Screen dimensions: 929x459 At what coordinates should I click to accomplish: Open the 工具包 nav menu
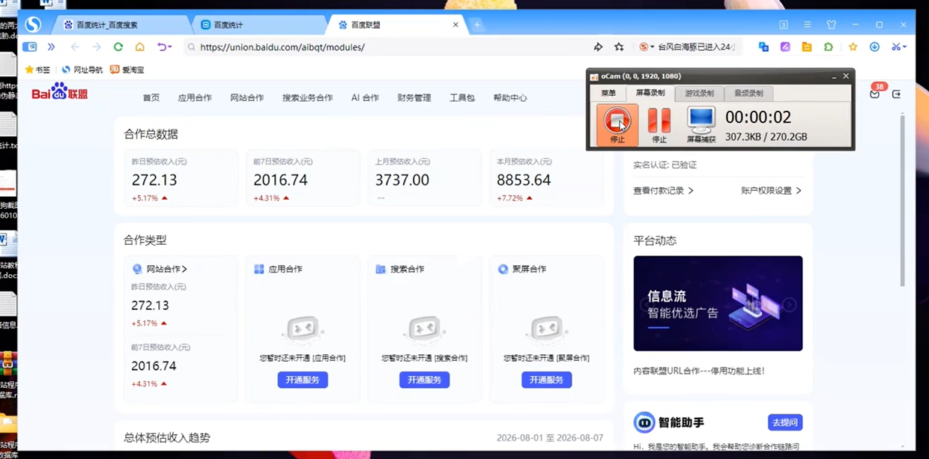pos(462,98)
